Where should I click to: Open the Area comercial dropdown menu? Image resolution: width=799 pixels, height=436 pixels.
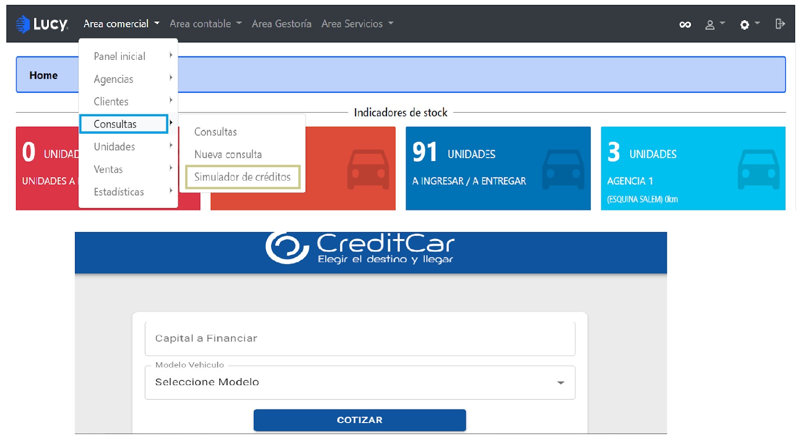[x=121, y=24]
